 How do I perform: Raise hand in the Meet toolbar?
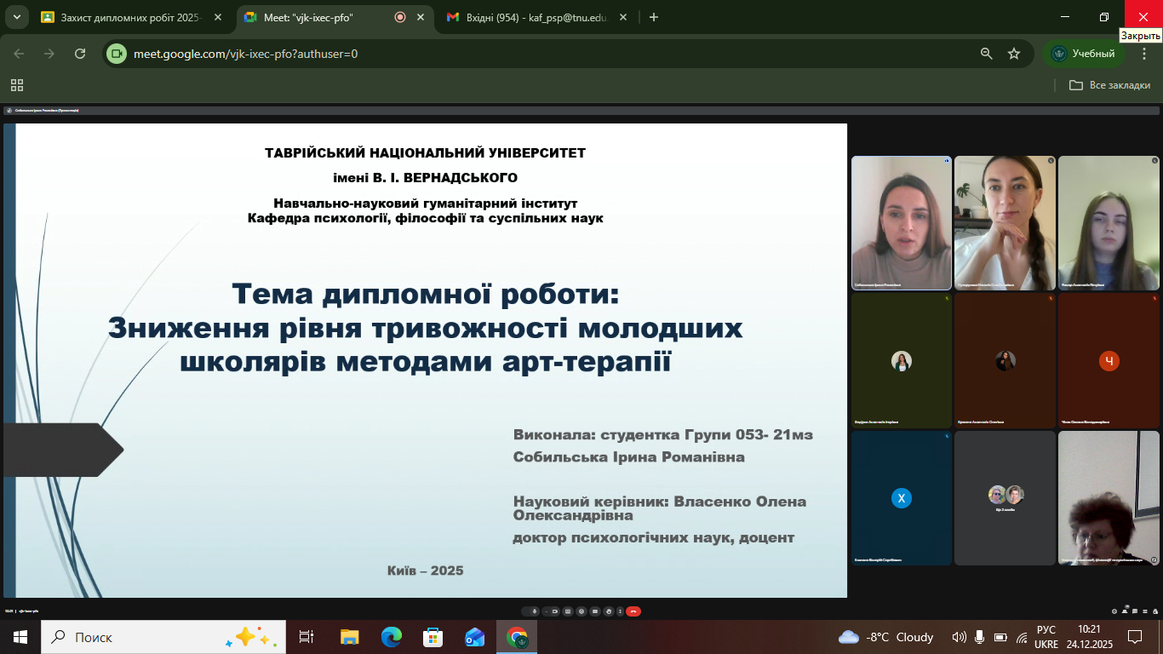[x=609, y=611]
